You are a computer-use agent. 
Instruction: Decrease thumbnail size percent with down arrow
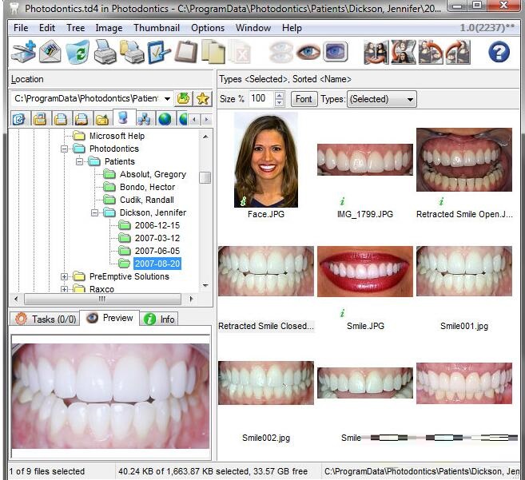point(279,103)
